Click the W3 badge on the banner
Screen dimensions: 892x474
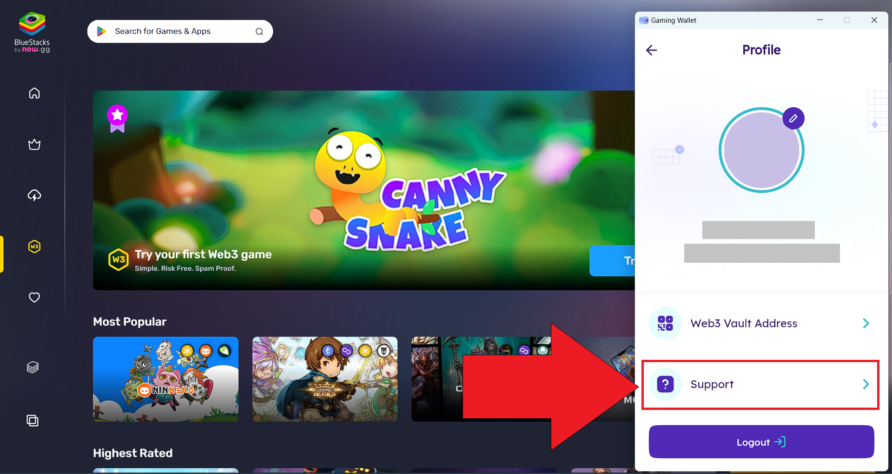click(x=119, y=260)
